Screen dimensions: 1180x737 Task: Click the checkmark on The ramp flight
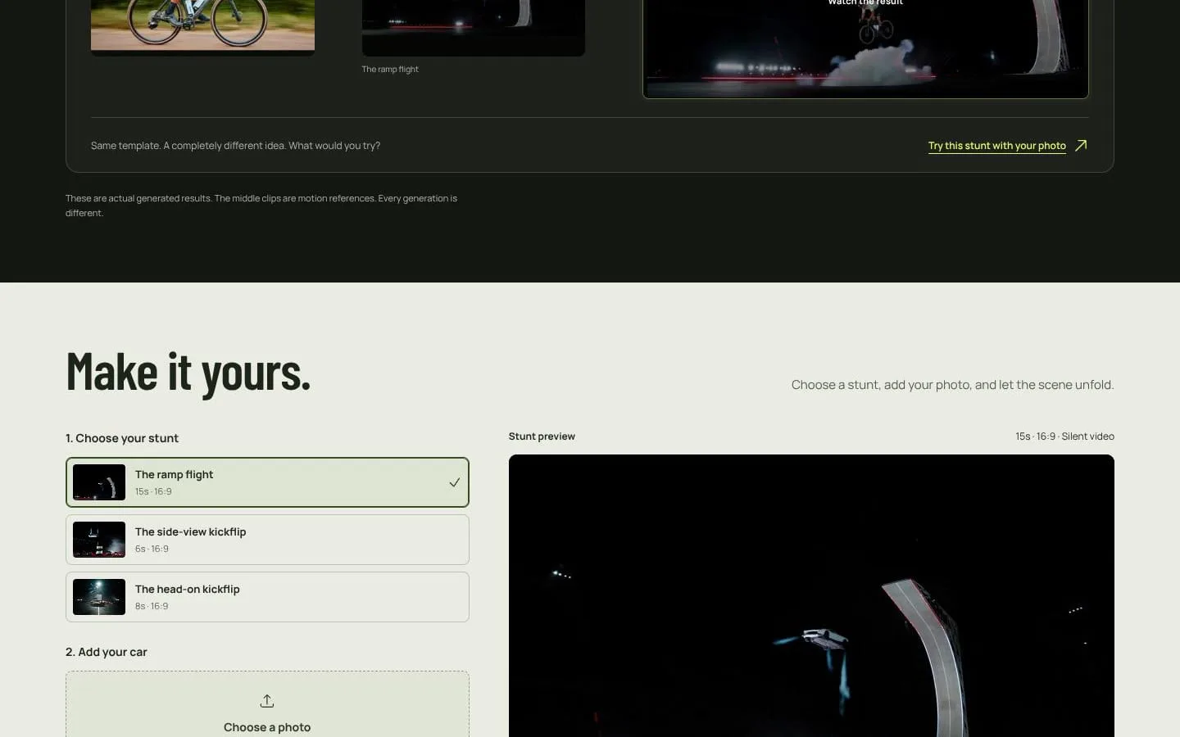(454, 482)
